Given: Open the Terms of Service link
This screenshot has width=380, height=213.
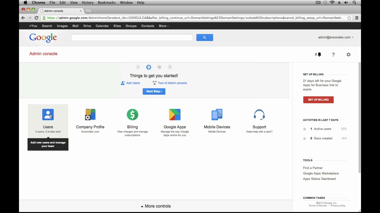Looking at the screenshot, I should click(x=318, y=206).
